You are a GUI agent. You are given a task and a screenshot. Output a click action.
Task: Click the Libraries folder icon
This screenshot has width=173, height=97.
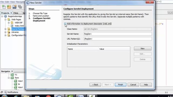click(x=9, y=32)
